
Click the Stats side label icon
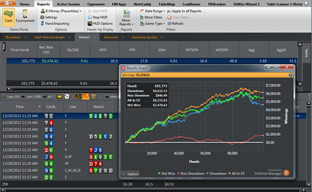[x=4, y=47]
